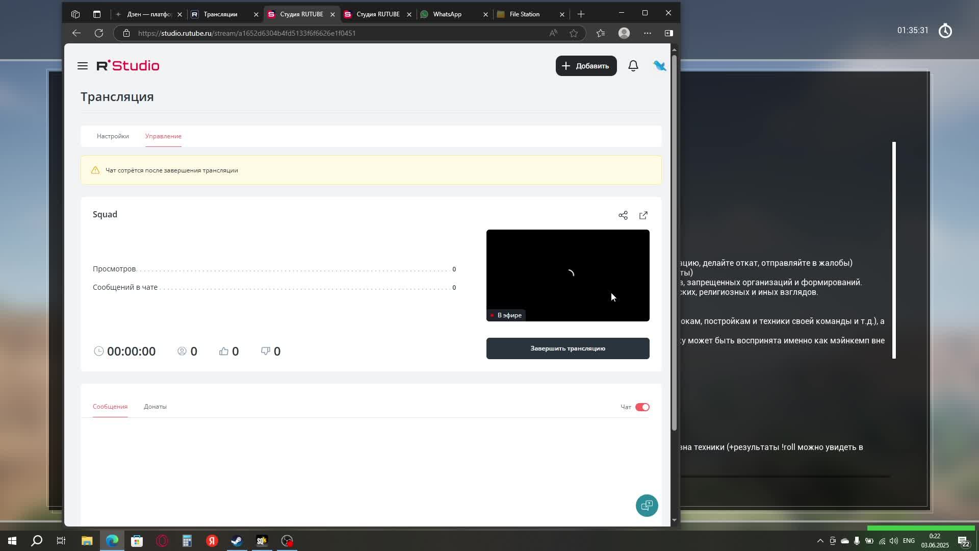Click the live stream preview thumbnail

click(x=568, y=275)
